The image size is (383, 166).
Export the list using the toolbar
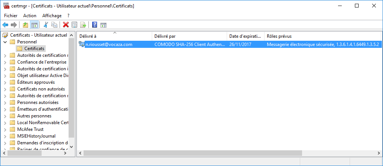click(x=83, y=25)
